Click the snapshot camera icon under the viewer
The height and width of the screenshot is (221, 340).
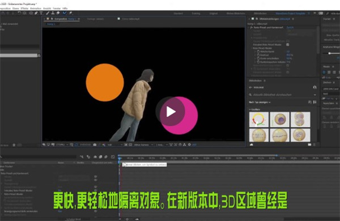click(x=95, y=144)
